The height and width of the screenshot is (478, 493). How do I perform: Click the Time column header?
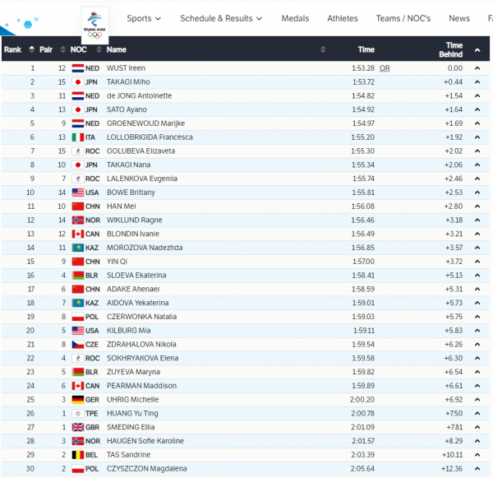tap(366, 49)
